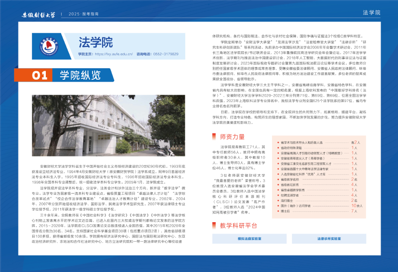Click the 法学院 heading in the blue banner
Image resolution: width=398 pixels, height=272 pixels.
click(x=96, y=42)
